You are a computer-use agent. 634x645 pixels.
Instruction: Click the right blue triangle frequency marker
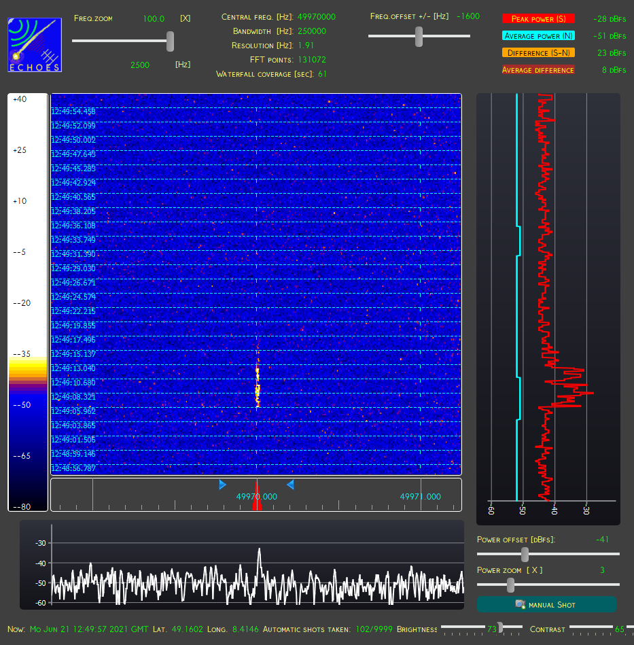point(290,485)
